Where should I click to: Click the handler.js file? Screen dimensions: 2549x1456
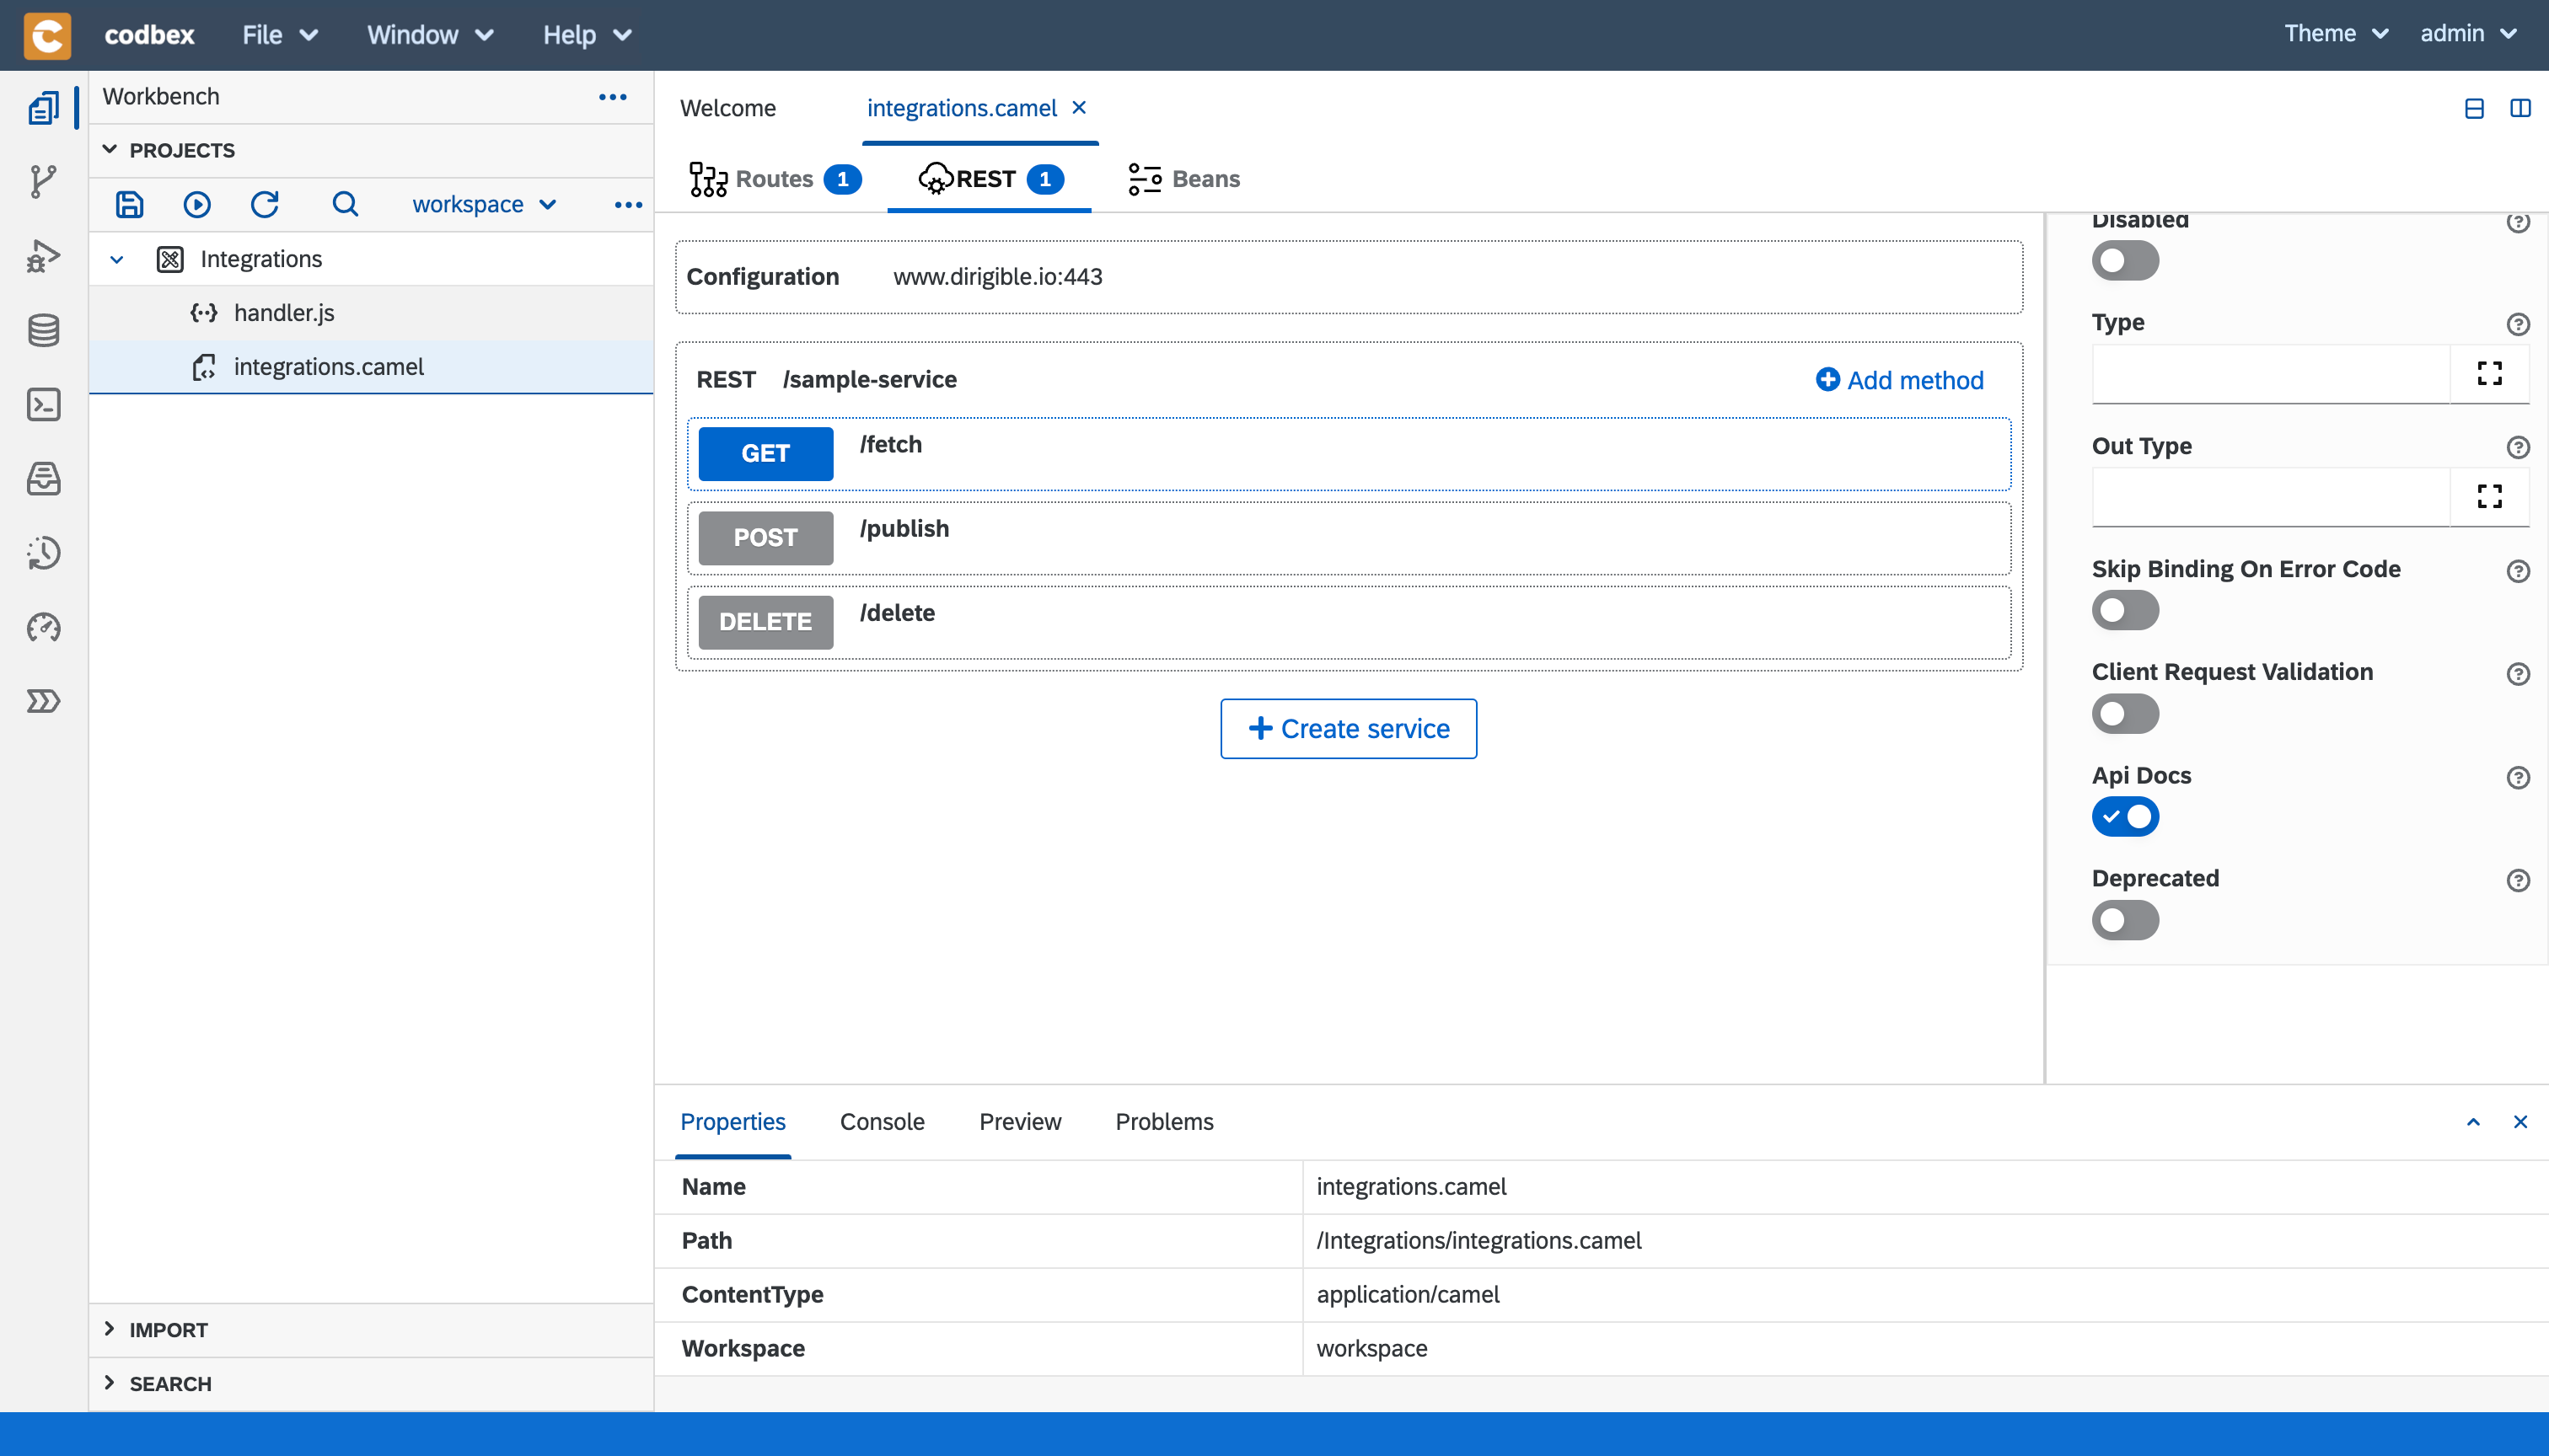coord(286,312)
